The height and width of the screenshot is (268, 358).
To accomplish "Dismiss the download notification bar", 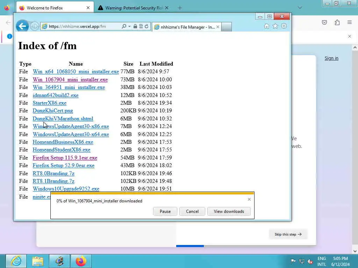I will click(x=249, y=199).
